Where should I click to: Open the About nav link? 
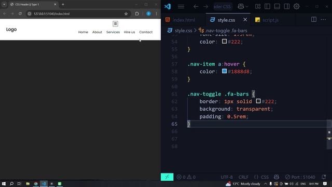pos(97,32)
